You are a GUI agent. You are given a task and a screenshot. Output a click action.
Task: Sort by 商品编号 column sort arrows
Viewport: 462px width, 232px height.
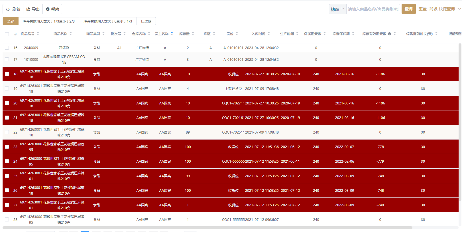(38, 34)
